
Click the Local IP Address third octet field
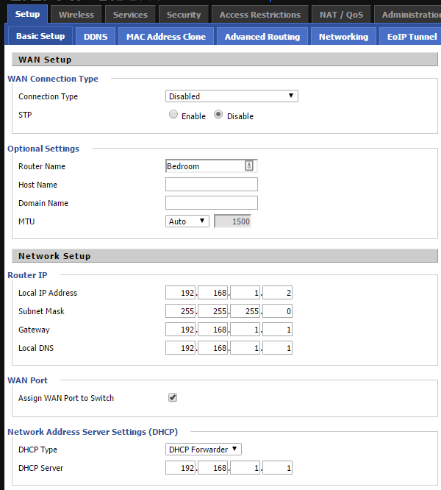[245, 293]
